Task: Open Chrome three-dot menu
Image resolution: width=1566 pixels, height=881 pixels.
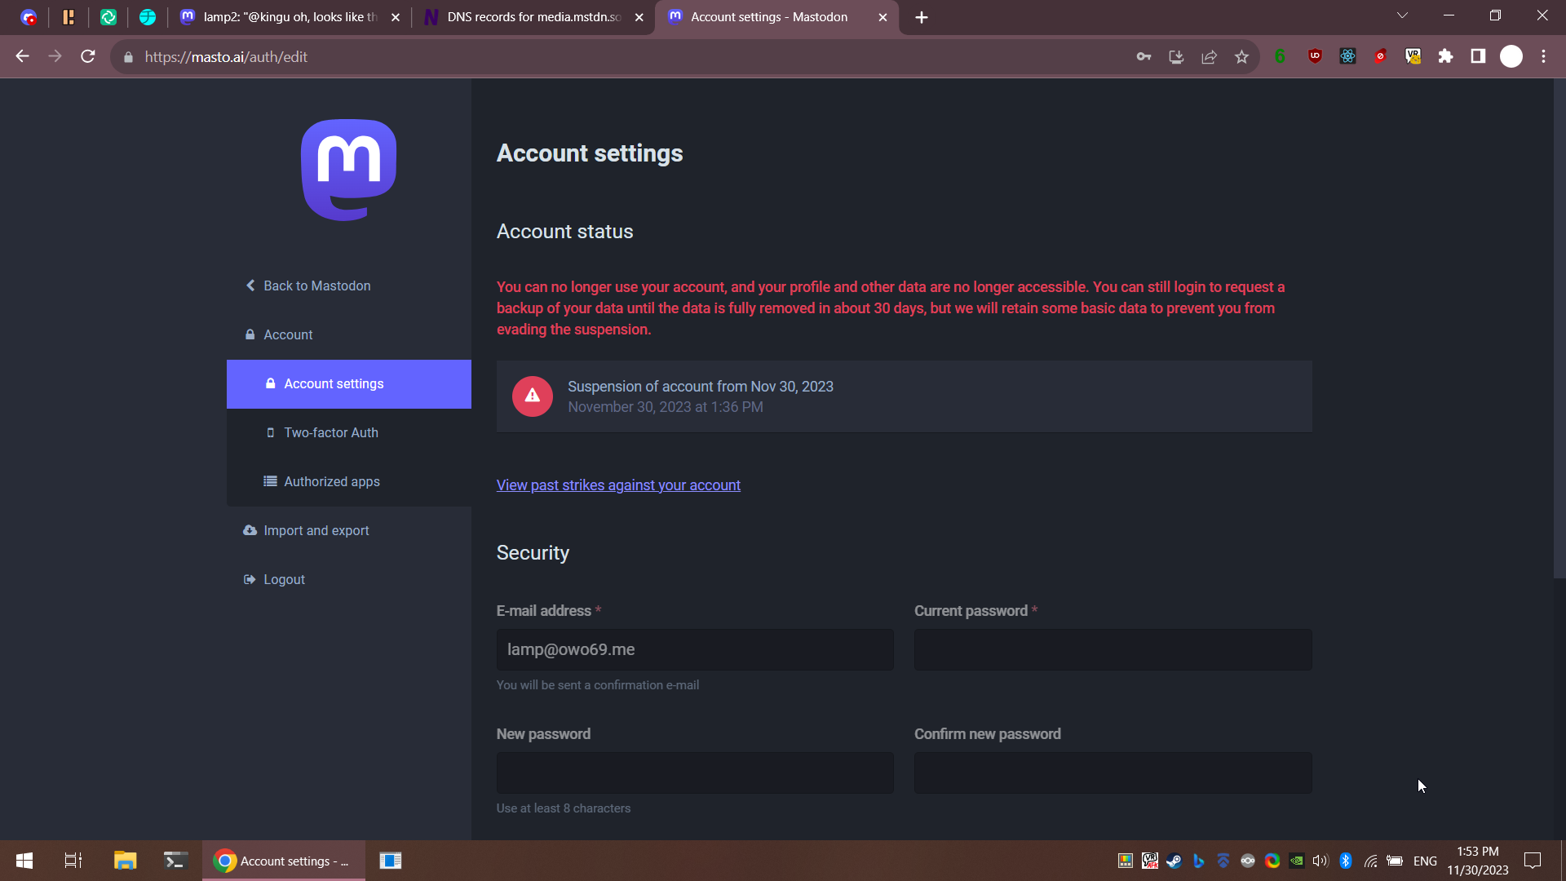Action: (x=1543, y=56)
